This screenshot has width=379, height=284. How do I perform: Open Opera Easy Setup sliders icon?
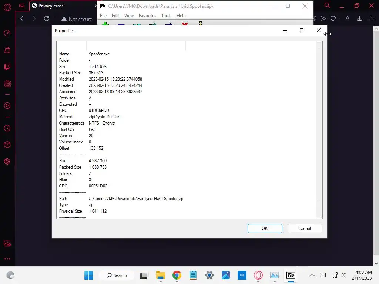coord(372,18)
